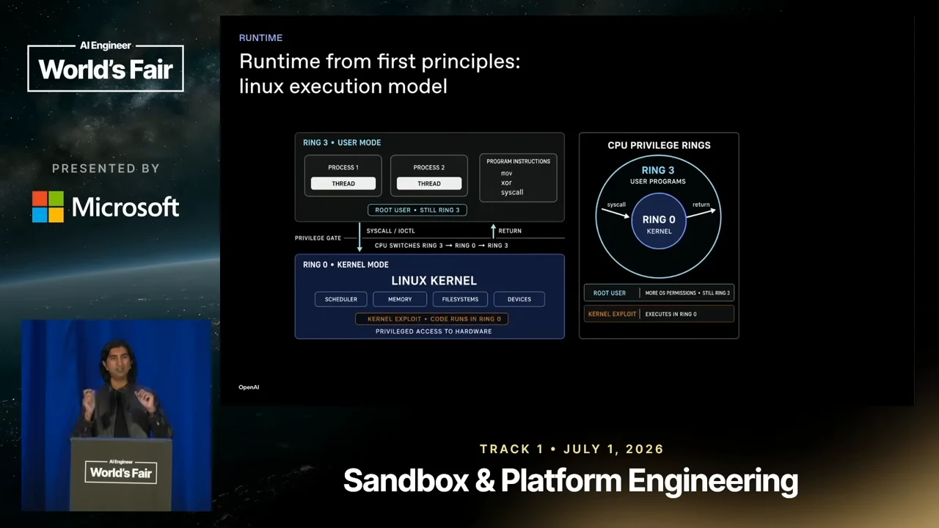Image resolution: width=939 pixels, height=528 pixels.
Task: Click 'RING 3' label in the outer circle
Action: coord(658,170)
